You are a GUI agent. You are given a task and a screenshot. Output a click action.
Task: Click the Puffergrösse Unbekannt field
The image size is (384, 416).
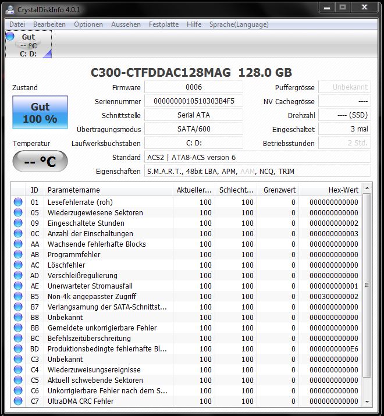point(344,87)
